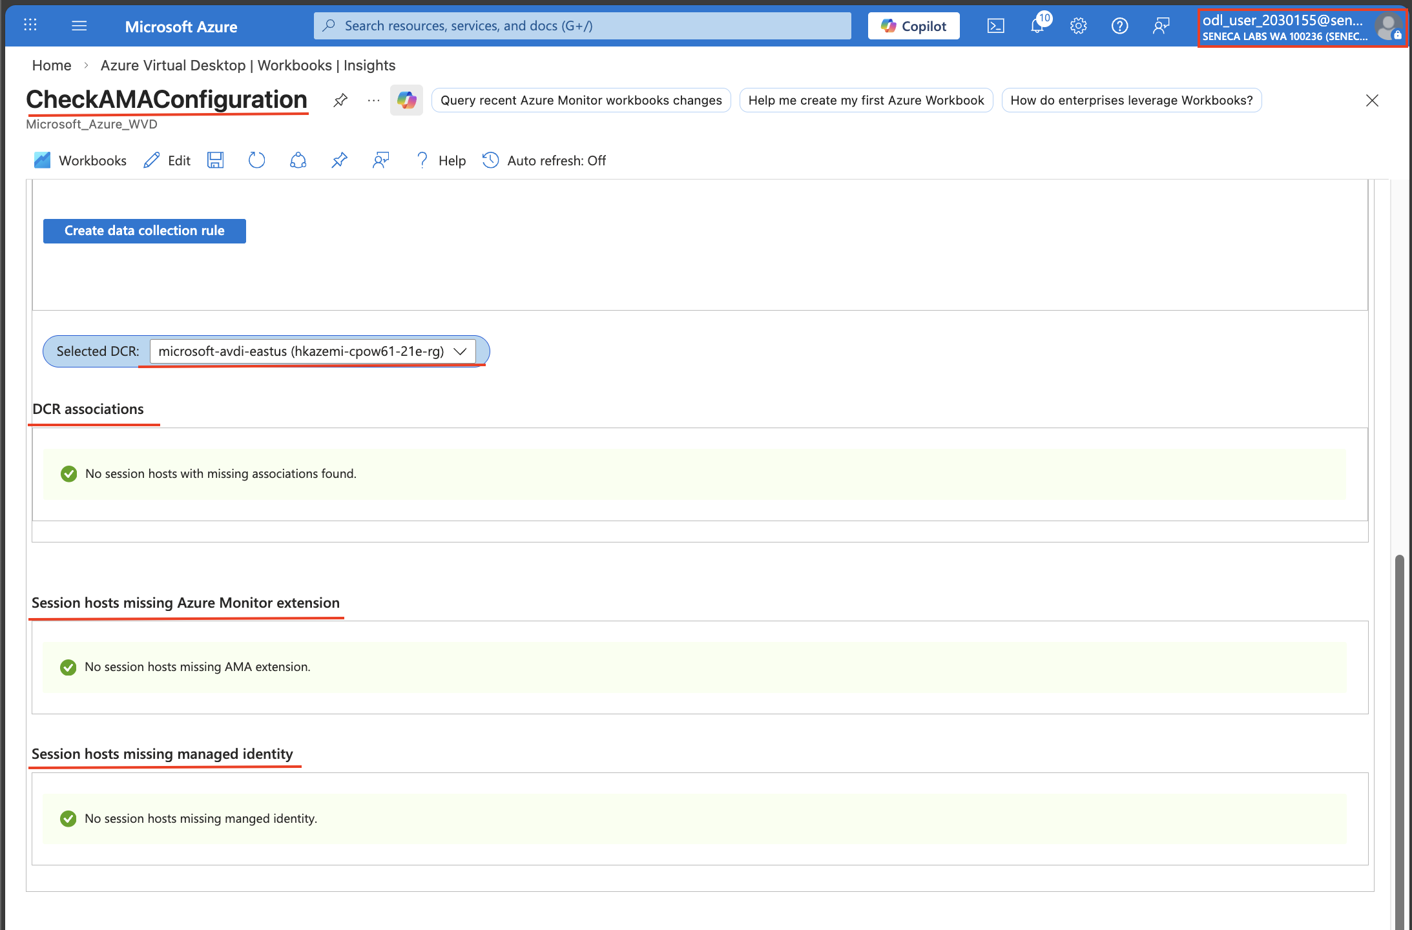1412x930 pixels.
Task: Close the CheckAMAConfiguration blade
Action: pos(1373,100)
